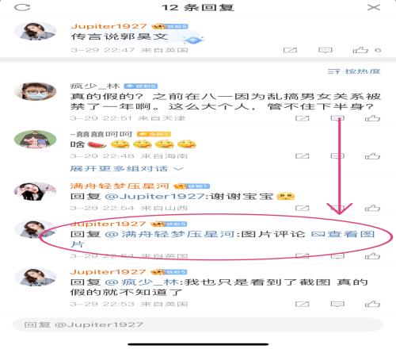Open the 按热度 sort order selector

tap(354, 71)
